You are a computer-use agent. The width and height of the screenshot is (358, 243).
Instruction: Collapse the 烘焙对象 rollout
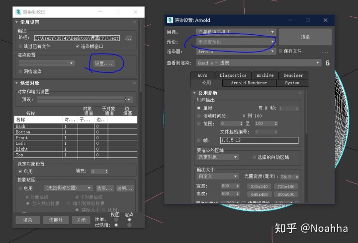point(16,83)
